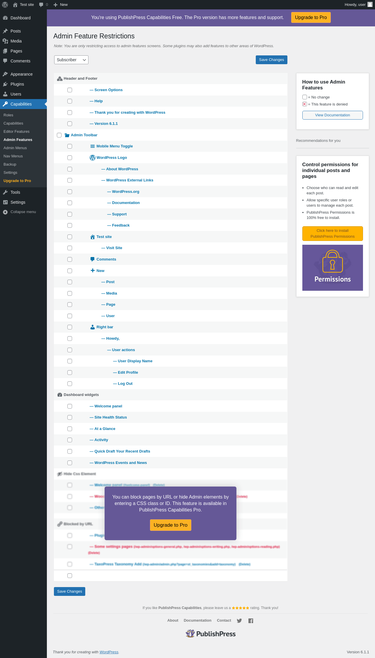Viewport: 375px width, 658px height.
Task: Click the Plugins plug icon in sidebar
Action: tap(5, 84)
